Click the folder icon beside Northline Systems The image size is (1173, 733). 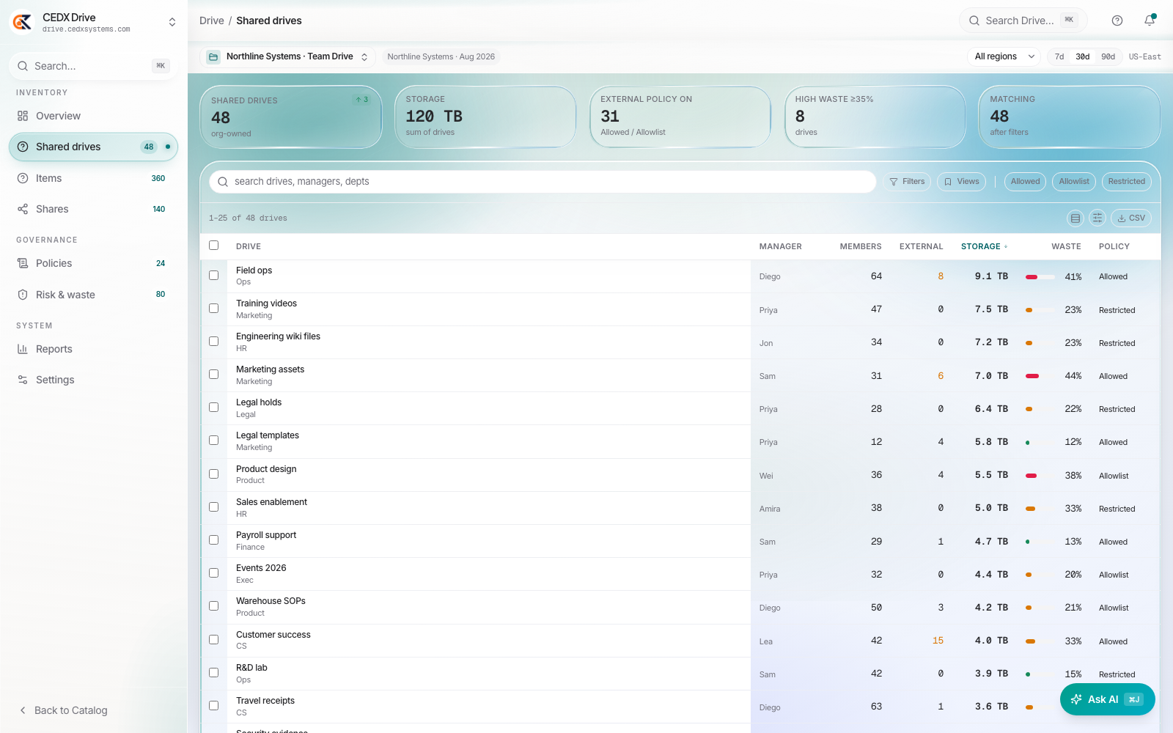213,56
